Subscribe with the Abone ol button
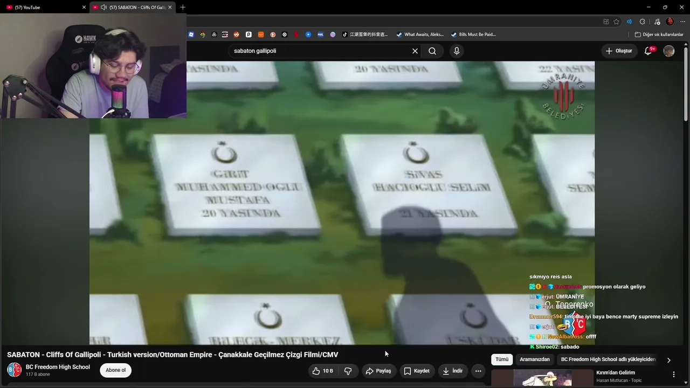 (x=115, y=370)
